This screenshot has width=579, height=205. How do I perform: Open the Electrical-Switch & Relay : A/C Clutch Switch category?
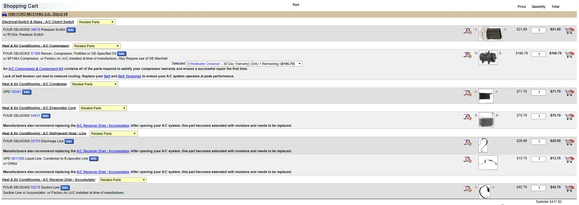pos(38,22)
